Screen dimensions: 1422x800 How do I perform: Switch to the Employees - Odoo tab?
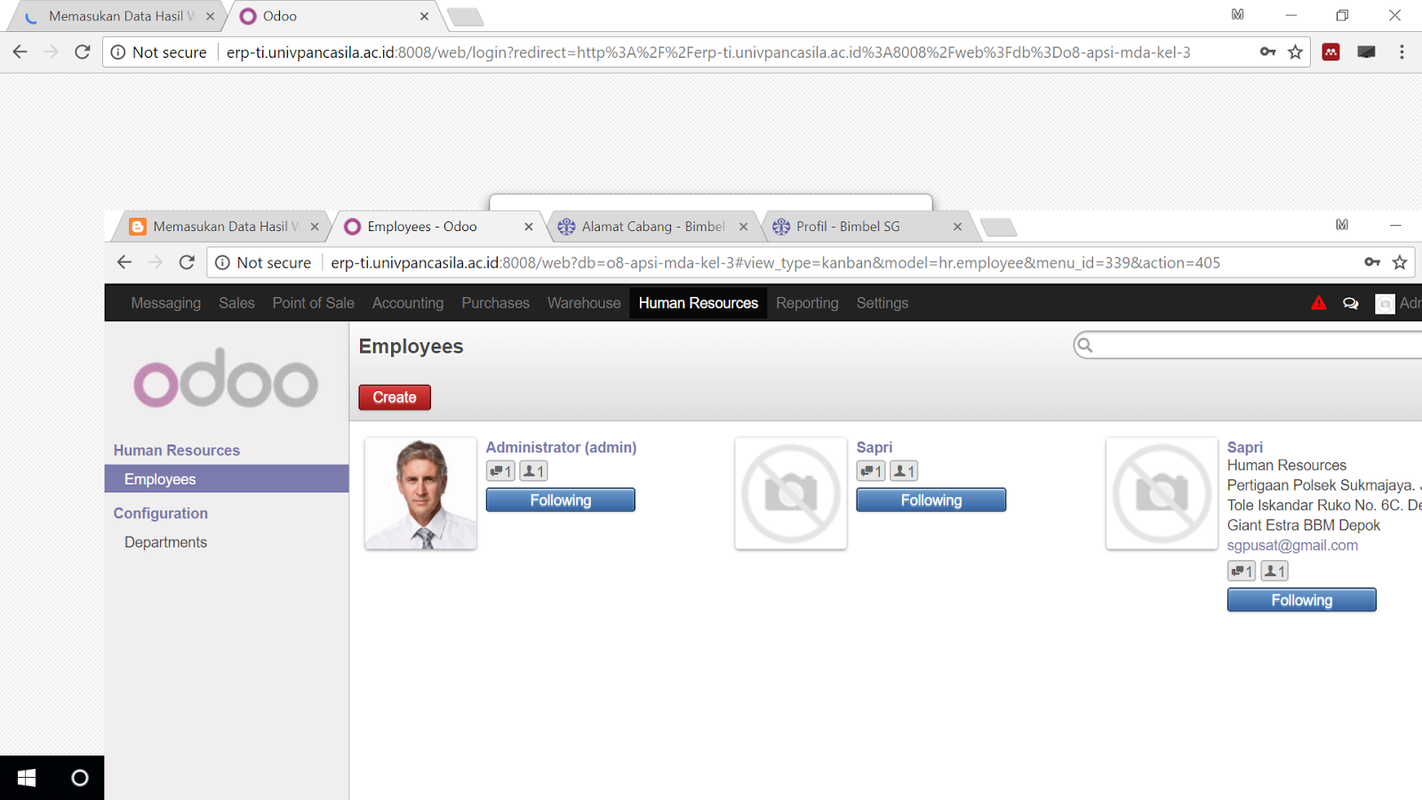pos(435,227)
